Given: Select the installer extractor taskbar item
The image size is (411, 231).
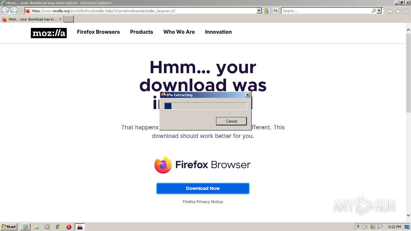Looking at the screenshot, I should coord(80,227).
